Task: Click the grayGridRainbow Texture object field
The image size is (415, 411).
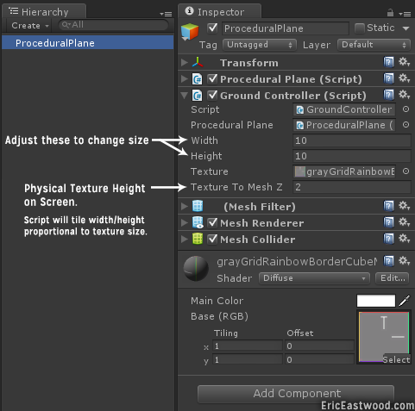Action: coord(344,171)
